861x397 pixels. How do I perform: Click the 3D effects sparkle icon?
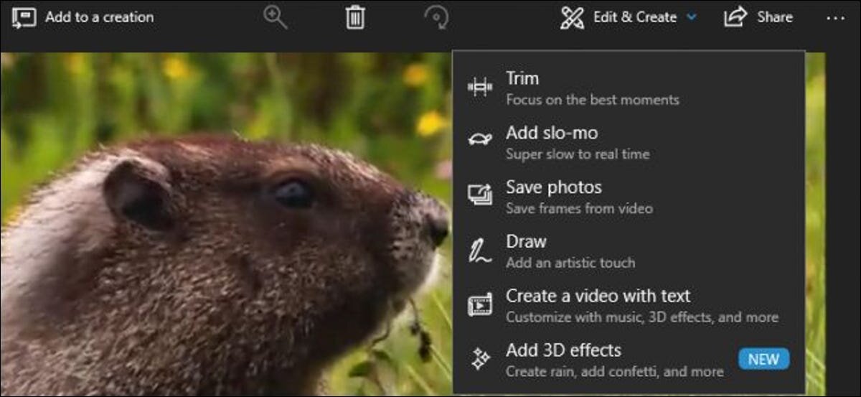click(x=480, y=359)
